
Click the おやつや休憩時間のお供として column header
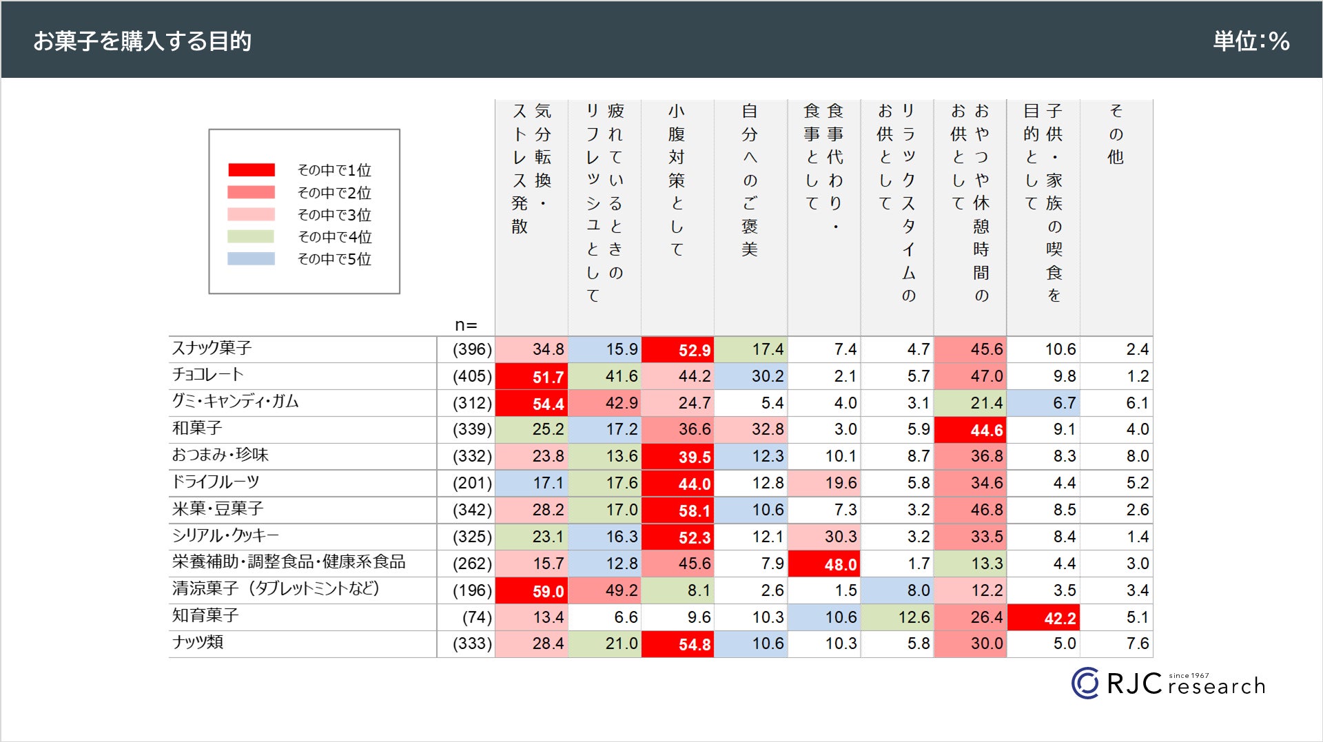[x=970, y=218]
